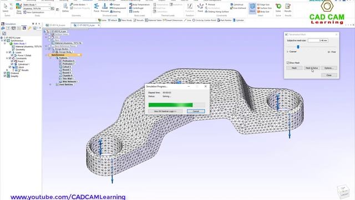Select Protrusion 6 in feature tree
The image size is (355, 200).
tap(68, 61)
